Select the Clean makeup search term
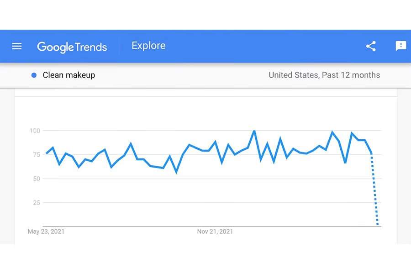This screenshot has height=274, width=411. tap(68, 75)
